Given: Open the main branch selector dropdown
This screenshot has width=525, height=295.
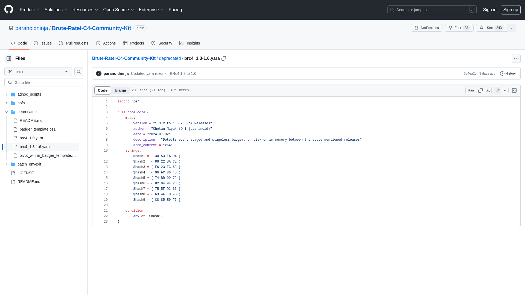Looking at the screenshot, I should tap(38, 72).
